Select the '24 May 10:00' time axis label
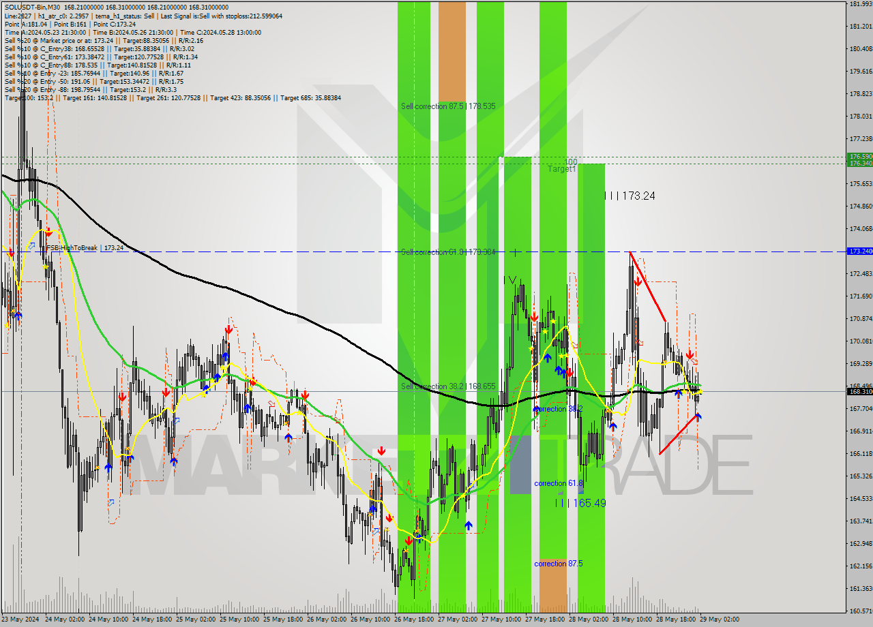Screen dimensions: 873x627 (110, 620)
